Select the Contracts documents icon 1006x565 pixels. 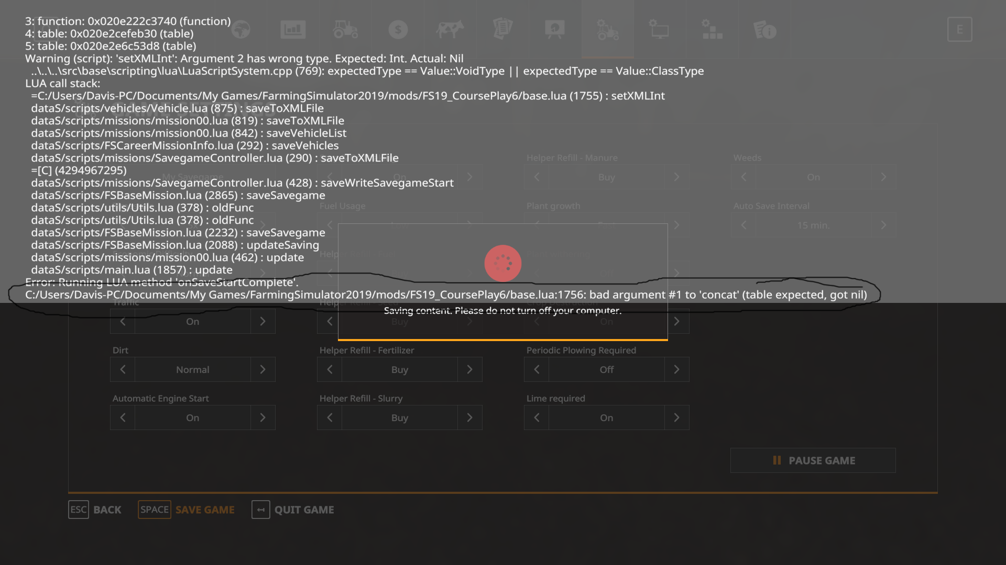tap(502, 30)
